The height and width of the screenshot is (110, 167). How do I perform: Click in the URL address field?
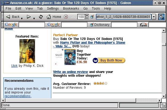click(x=123, y=17)
